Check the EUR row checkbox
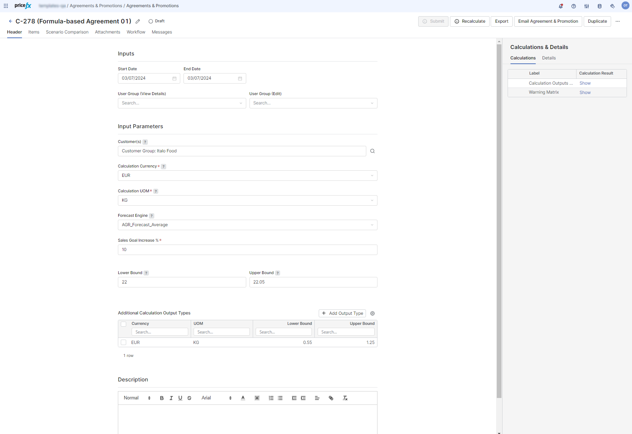 pyautogui.click(x=124, y=343)
